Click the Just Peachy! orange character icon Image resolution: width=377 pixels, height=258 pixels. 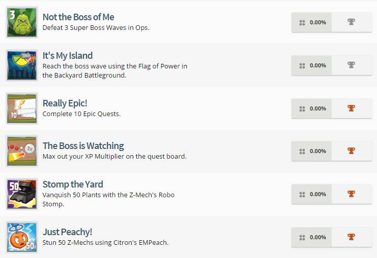pyautogui.click(x=22, y=237)
